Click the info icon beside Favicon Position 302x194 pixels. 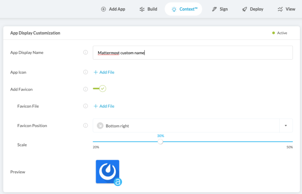pos(86,125)
